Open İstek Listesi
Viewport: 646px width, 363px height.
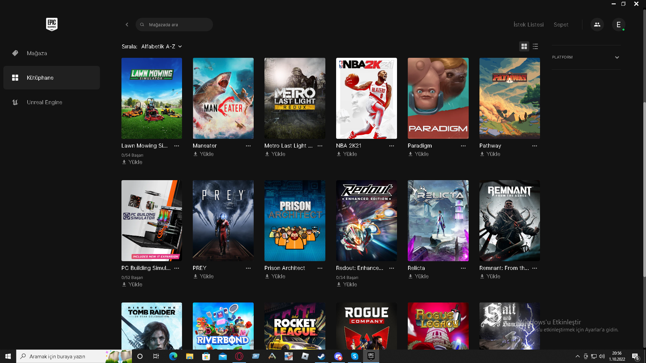528,25
